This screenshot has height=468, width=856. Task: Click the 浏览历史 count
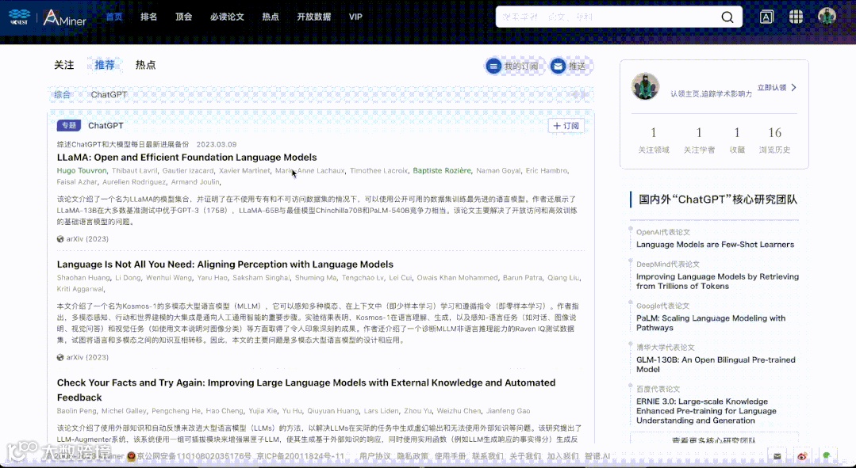(774, 132)
